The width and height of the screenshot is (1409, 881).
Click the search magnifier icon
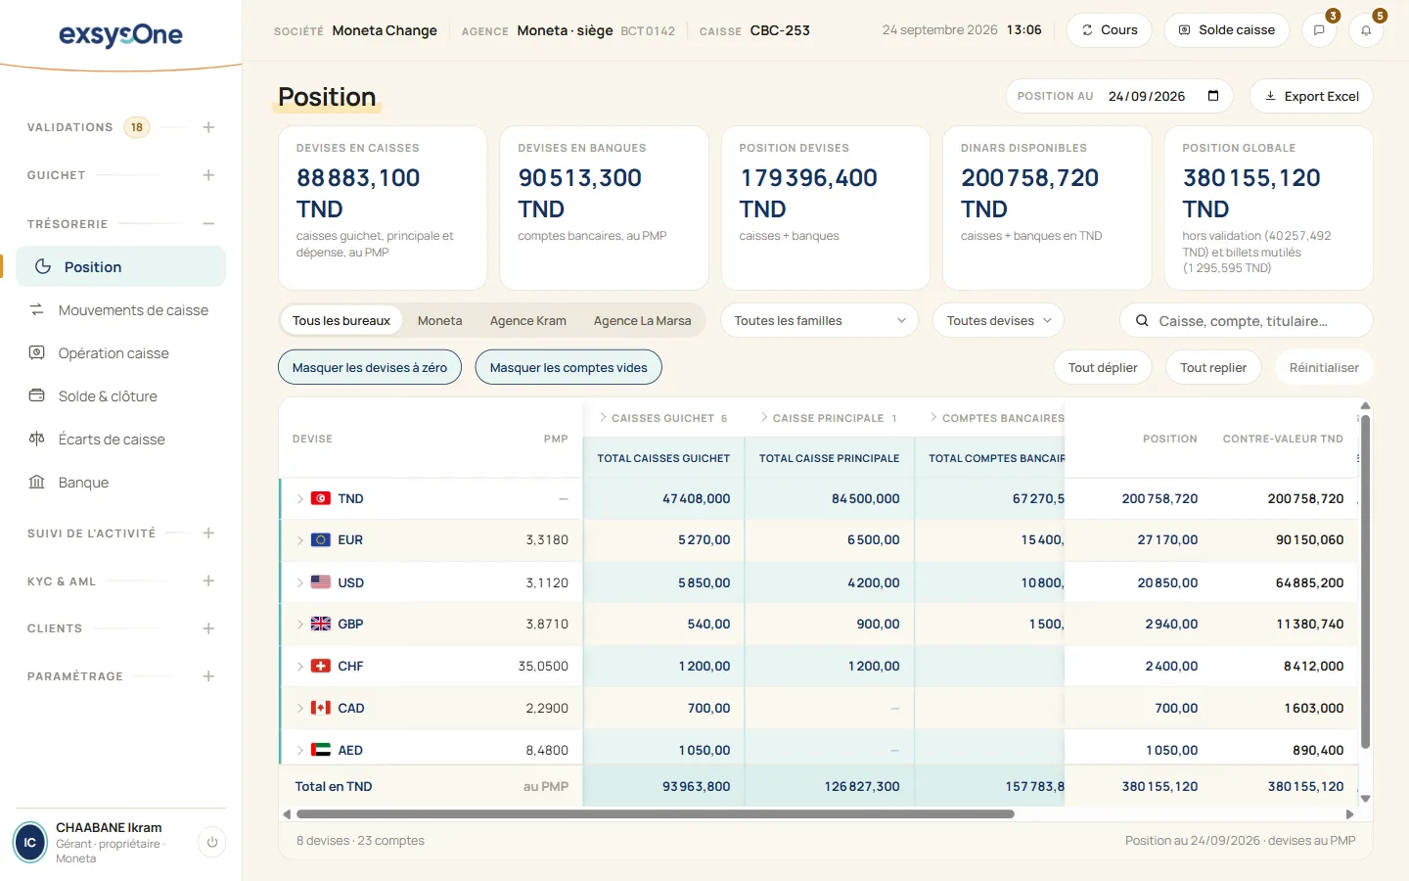[x=1141, y=320]
